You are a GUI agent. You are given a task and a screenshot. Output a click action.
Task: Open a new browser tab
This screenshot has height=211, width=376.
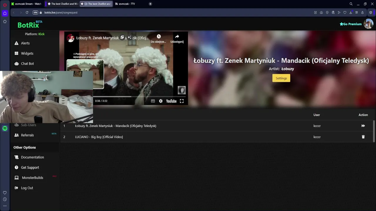coord(150,4)
